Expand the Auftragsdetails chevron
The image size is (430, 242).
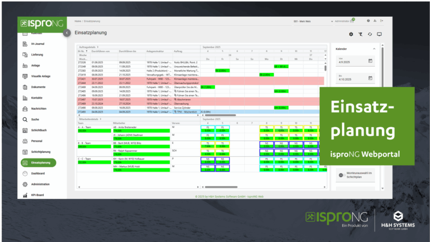pos(97,47)
